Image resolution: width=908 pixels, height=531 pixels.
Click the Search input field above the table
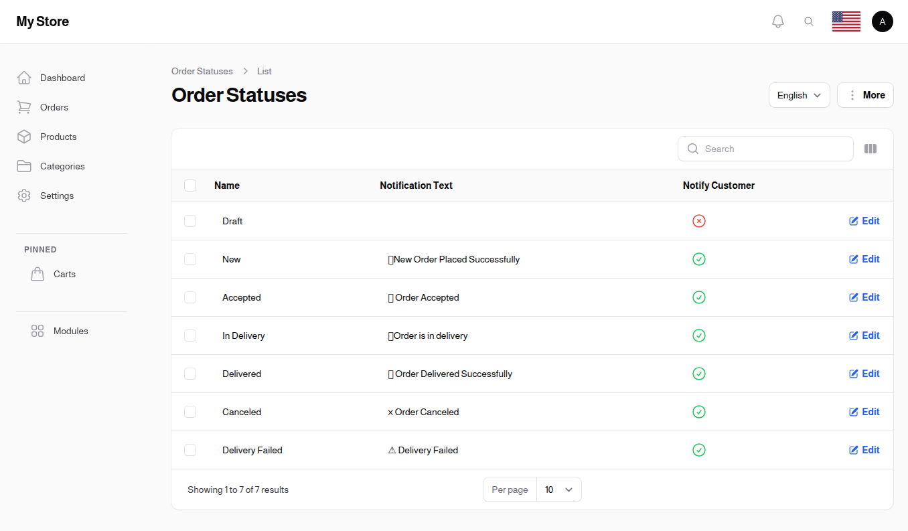765,148
